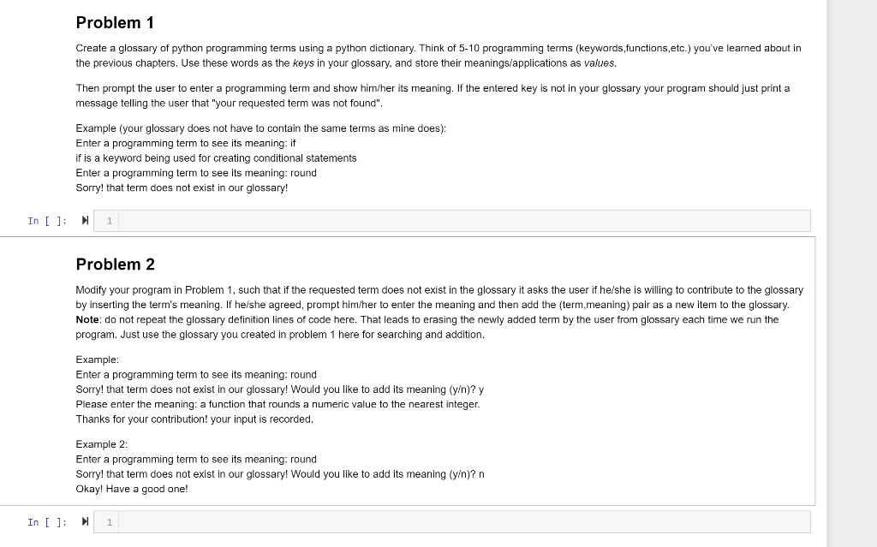Image resolution: width=877 pixels, height=547 pixels.
Task: Click the 'Then prompt the user' paragraph
Action: point(433,96)
